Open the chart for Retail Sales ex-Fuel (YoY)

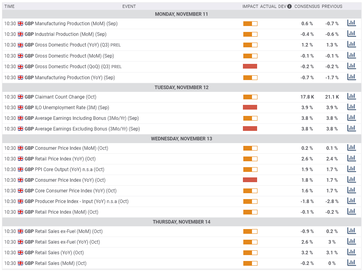pos(351,242)
